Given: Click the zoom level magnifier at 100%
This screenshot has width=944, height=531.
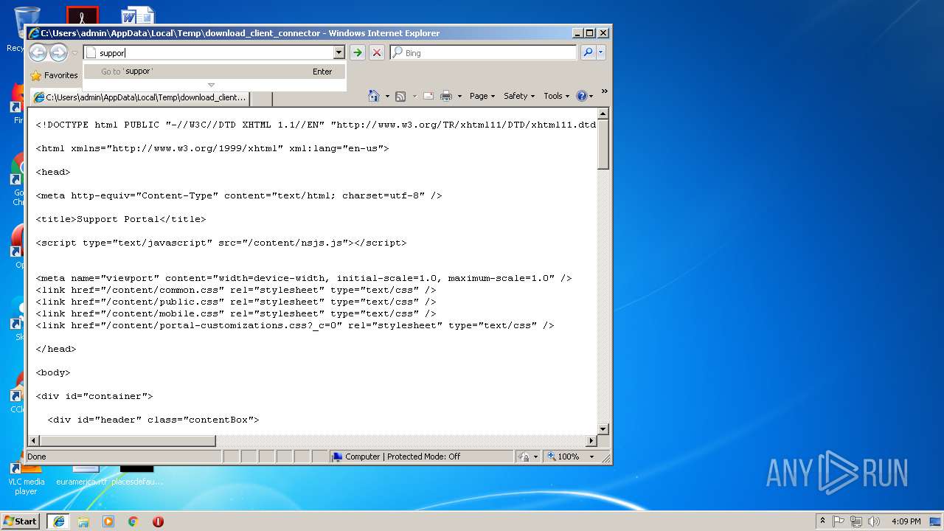Looking at the screenshot, I should (552, 457).
